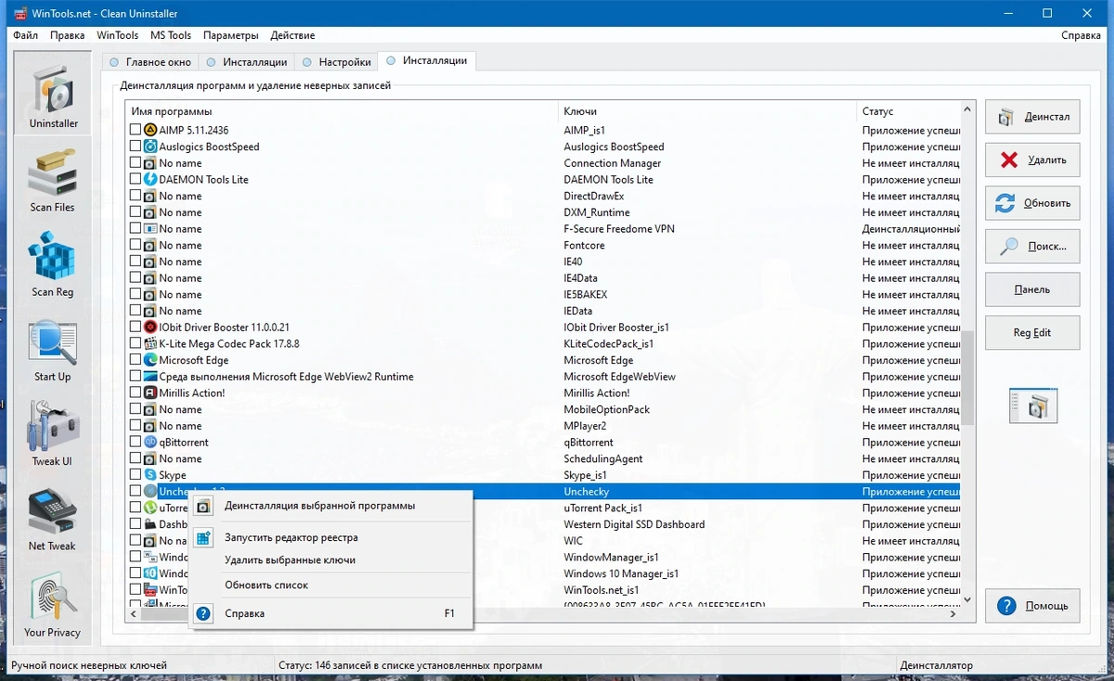1114x681 pixels.
Task: Click the qBittorrent program icon
Action: click(150, 443)
